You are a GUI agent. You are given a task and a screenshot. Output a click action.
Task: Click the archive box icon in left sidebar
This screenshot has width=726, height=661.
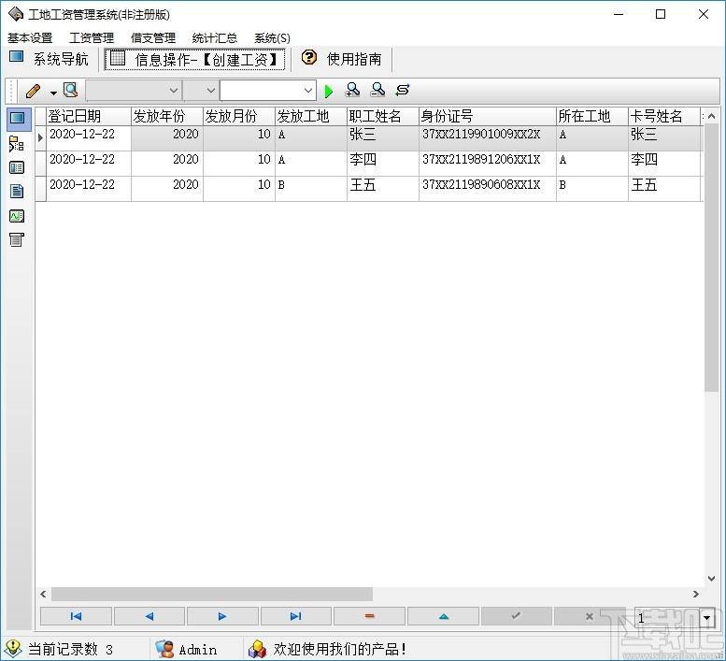click(17, 239)
